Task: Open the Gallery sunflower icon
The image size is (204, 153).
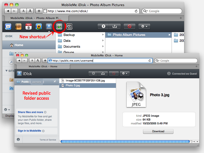Action: pos(39,27)
